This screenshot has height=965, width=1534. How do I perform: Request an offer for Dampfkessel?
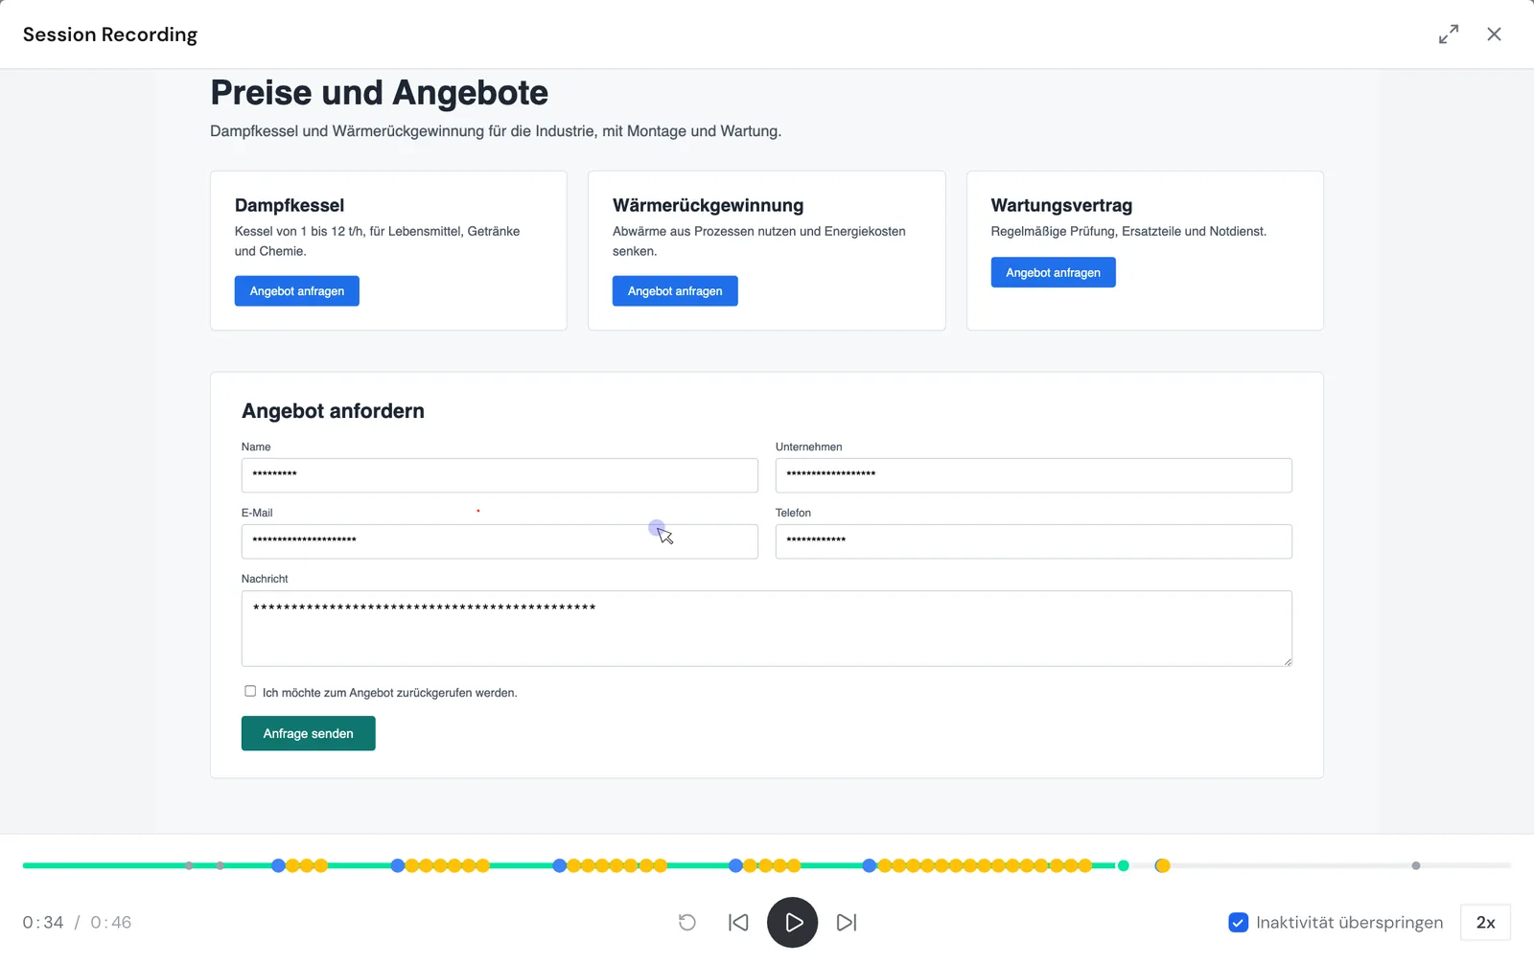click(x=297, y=291)
